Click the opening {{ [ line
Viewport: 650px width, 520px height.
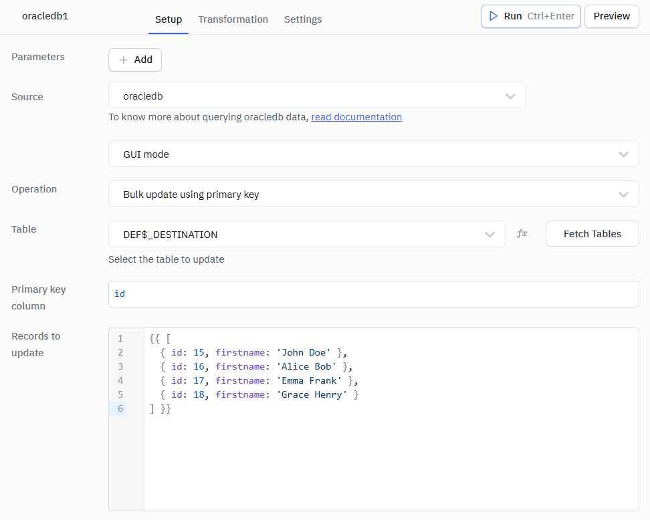click(x=160, y=338)
